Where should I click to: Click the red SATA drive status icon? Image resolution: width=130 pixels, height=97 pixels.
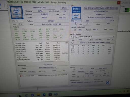20,76
